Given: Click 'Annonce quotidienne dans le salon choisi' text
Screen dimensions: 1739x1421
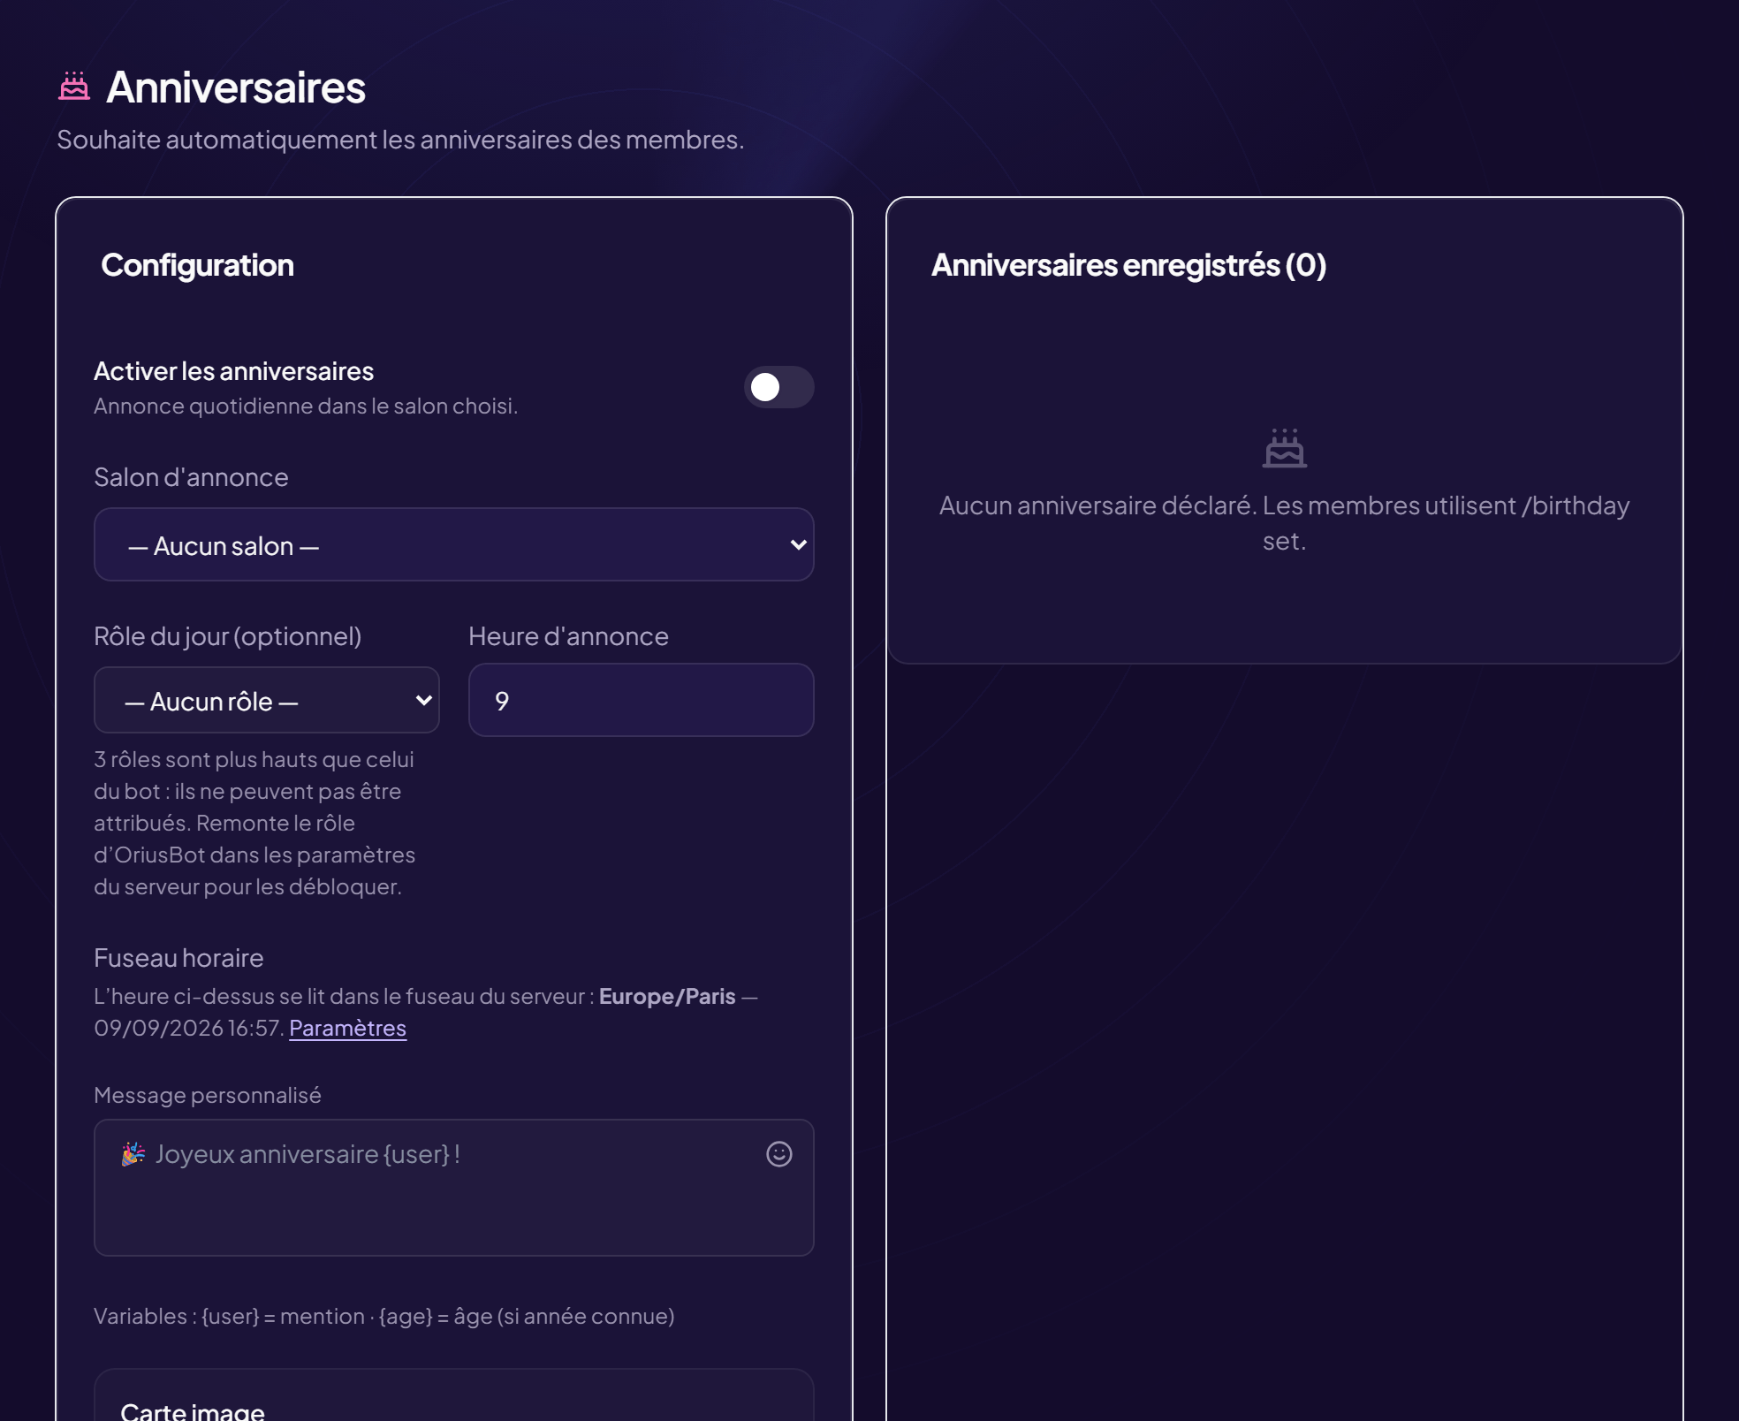Looking at the screenshot, I should pos(306,406).
